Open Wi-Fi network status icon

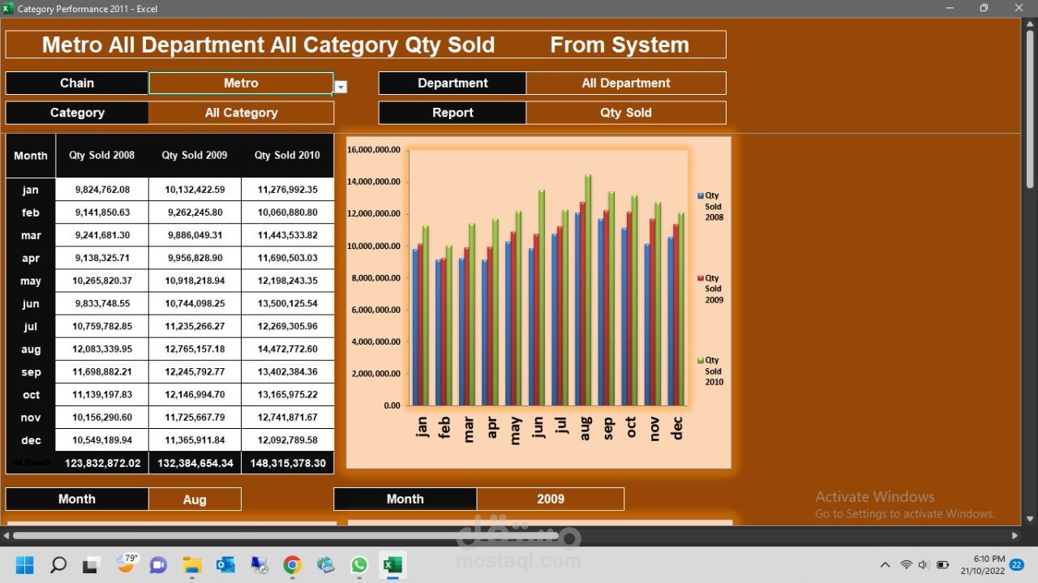[x=907, y=564]
